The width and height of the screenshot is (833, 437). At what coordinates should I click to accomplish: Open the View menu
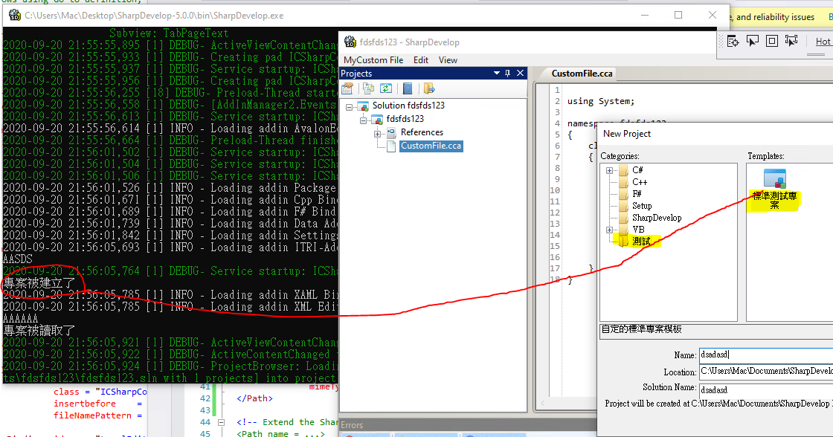(x=448, y=59)
